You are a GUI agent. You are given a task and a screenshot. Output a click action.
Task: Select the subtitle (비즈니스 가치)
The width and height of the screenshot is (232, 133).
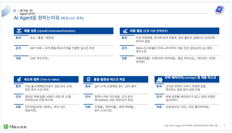click(x=72, y=18)
